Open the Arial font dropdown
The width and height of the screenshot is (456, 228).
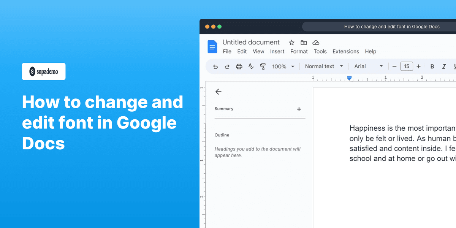[368, 66]
